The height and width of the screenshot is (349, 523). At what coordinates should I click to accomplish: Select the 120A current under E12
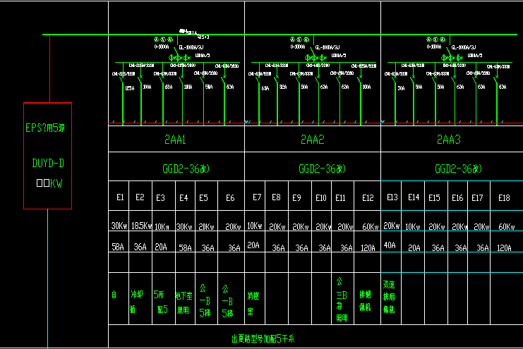click(x=368, y=247)
